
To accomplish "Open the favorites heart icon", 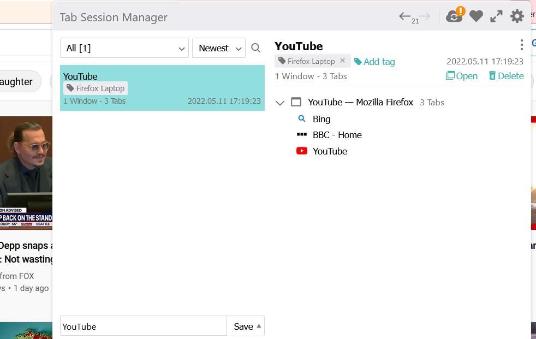I will 475,16.
